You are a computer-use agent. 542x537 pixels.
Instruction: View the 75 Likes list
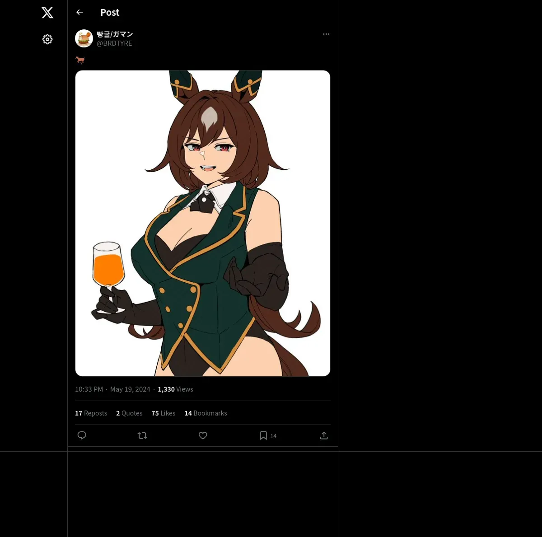pyautogui.click(x=164, y=413)
